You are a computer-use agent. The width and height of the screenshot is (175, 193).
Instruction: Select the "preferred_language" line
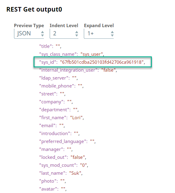(x=67, y=141)
